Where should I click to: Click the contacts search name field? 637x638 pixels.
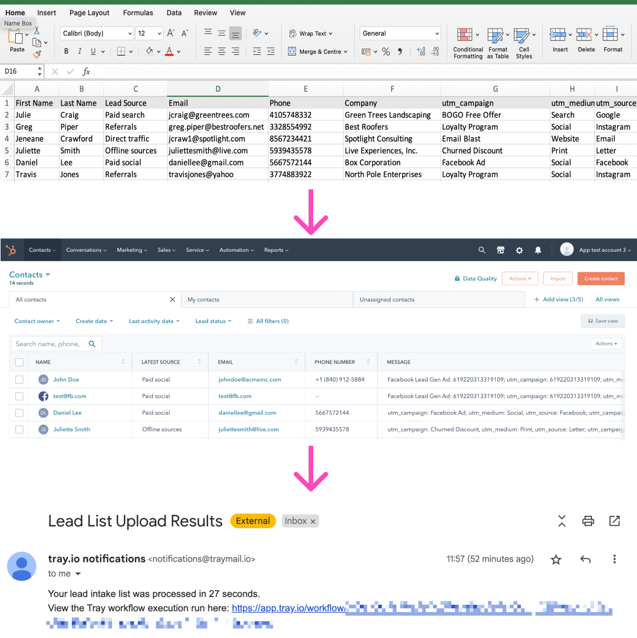click(x=56, y=344)
